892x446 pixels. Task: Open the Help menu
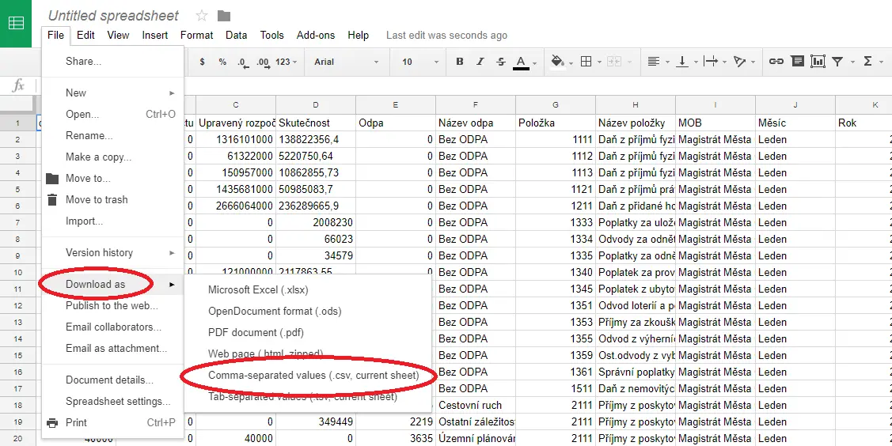point(359,36)
